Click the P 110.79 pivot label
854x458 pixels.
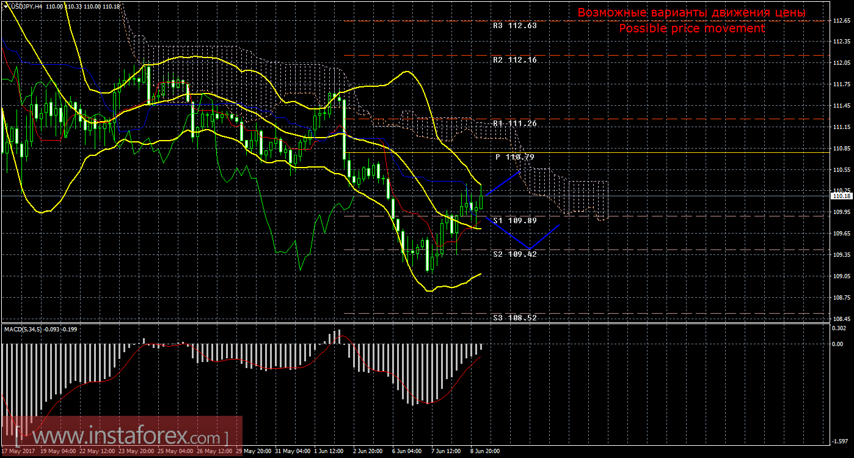[x=515, y=157]
